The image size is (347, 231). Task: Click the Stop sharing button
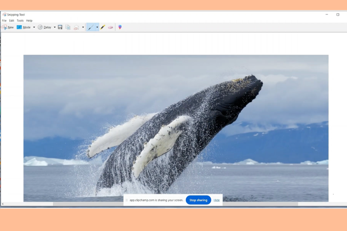[x=198, y=200]
